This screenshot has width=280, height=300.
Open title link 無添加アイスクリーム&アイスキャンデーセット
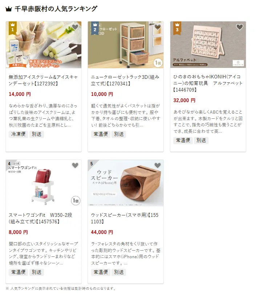[x=43, y=80]
